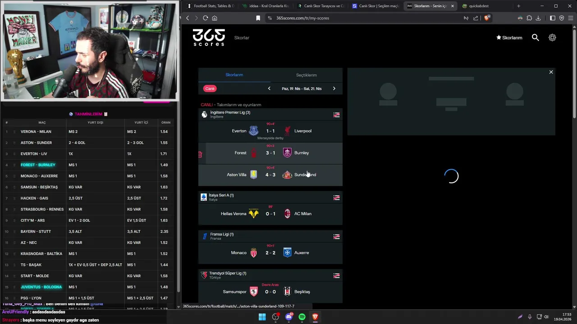This screenshot has width=577, height=324.
Task: Bookmark this page icon
Action: [x=258, y=18]
